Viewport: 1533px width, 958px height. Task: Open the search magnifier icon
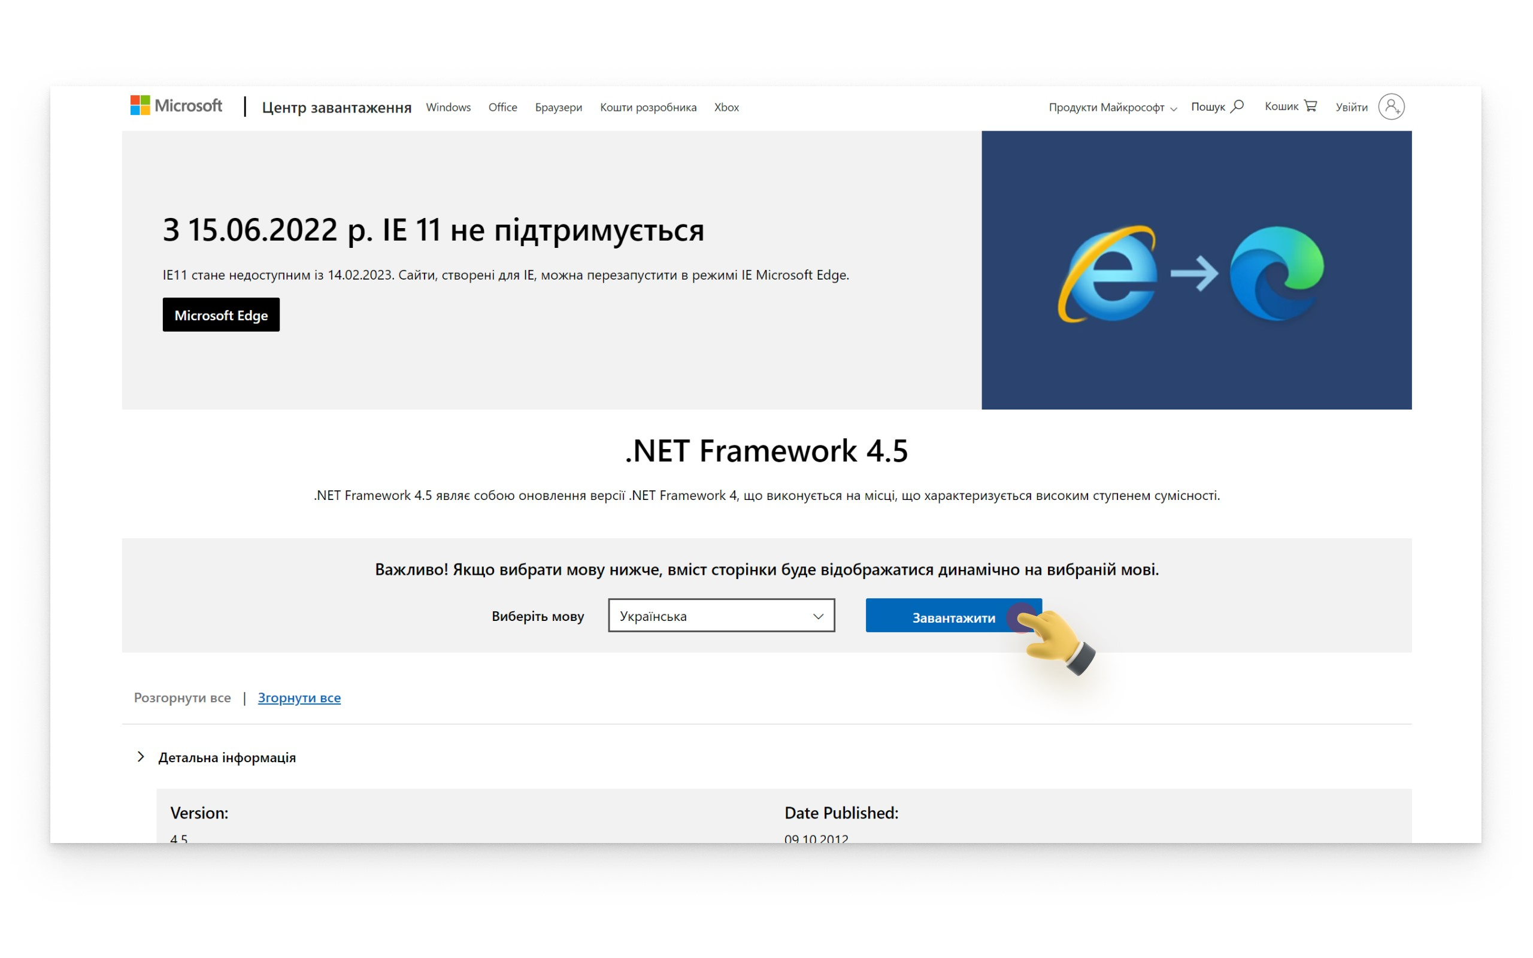tap(1237, 107)
